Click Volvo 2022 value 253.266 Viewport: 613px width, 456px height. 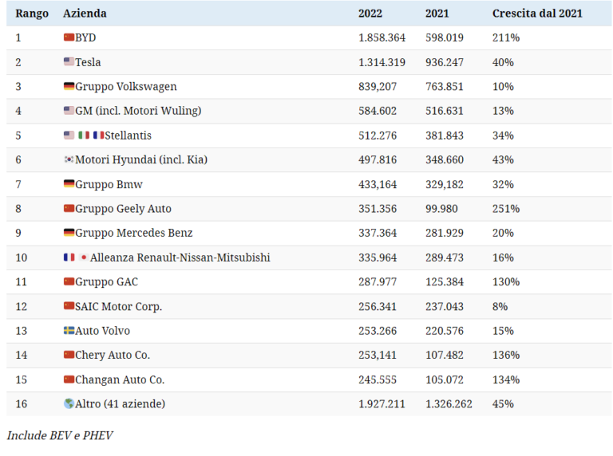[x=378, y=331]
